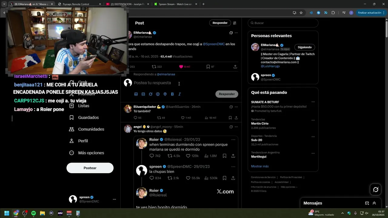Open Guardados in sidebar
The height and width of the screenshot is (218, 388).
tap(84, 117)
